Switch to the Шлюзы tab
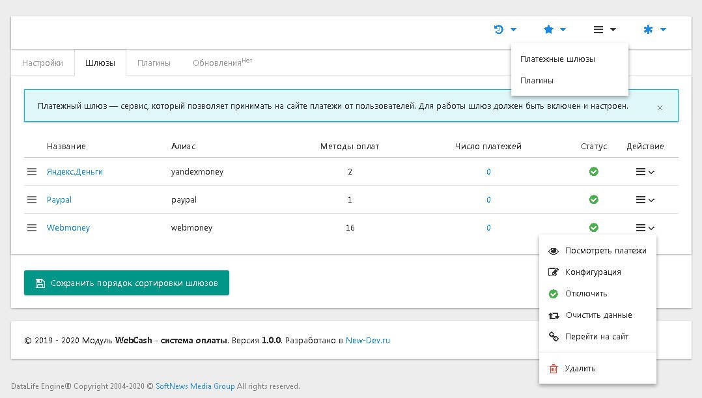 click(x=100, y=63)
